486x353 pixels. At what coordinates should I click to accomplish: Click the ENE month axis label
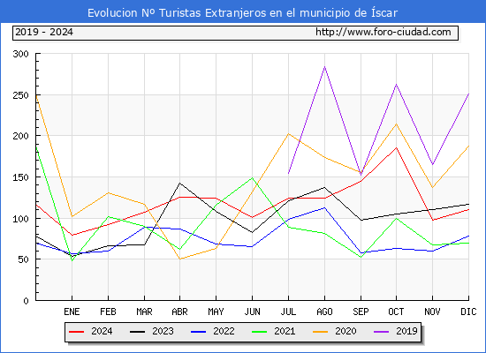[x=72, y=312]
